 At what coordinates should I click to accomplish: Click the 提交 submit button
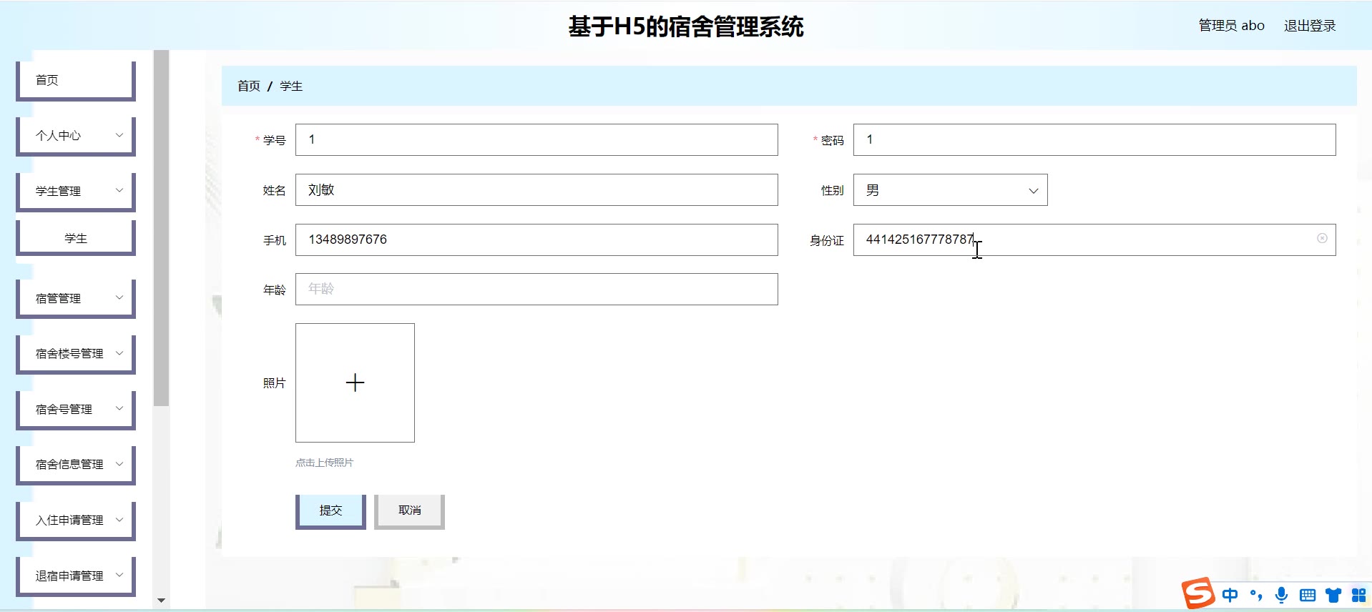(330, 510)
